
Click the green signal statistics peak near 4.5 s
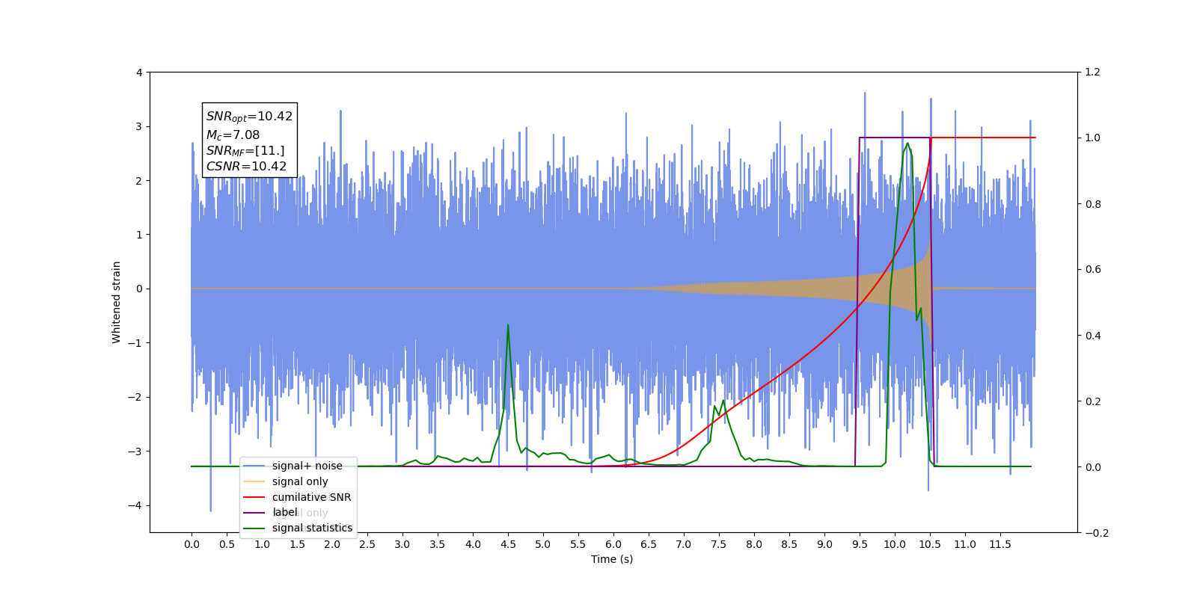508,325
